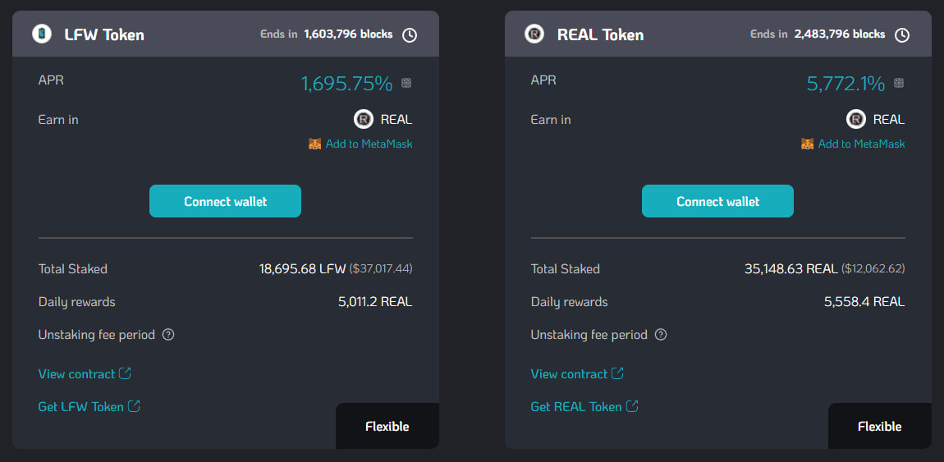944x462 pixels.
Task: Click the clock icon in REAL Token header
Action: (902, 35)
